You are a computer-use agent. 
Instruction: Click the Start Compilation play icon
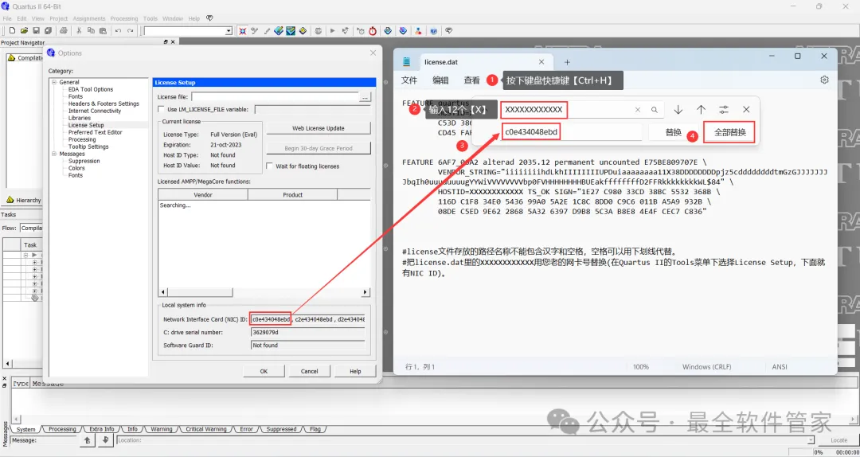point(332,31)
